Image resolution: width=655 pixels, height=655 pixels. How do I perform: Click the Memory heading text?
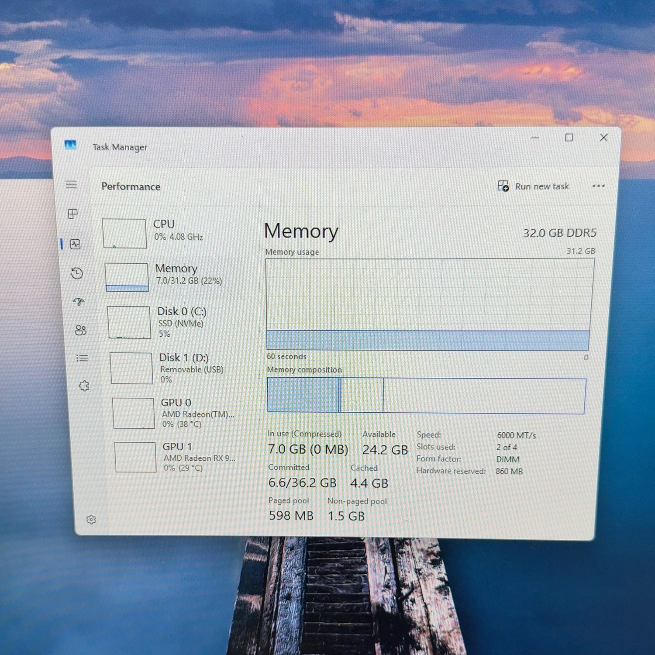301,231
